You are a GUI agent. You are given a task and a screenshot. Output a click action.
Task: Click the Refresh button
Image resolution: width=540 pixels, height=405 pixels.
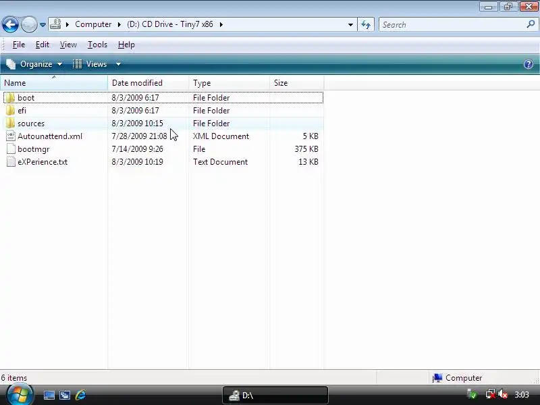point(366,24)
